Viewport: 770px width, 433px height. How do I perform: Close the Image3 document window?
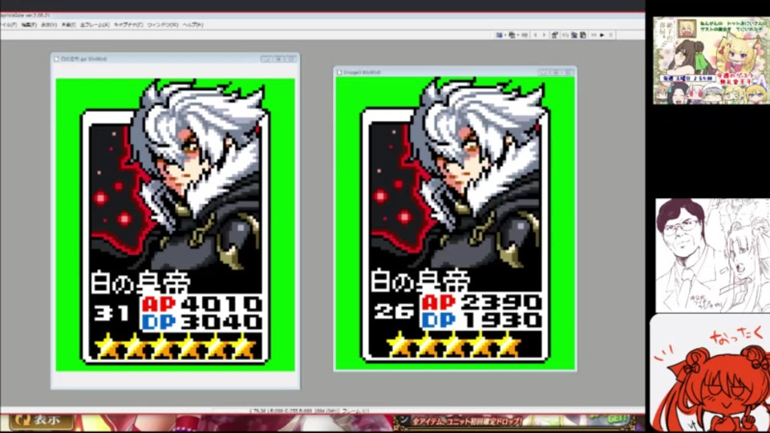[568, 72]
